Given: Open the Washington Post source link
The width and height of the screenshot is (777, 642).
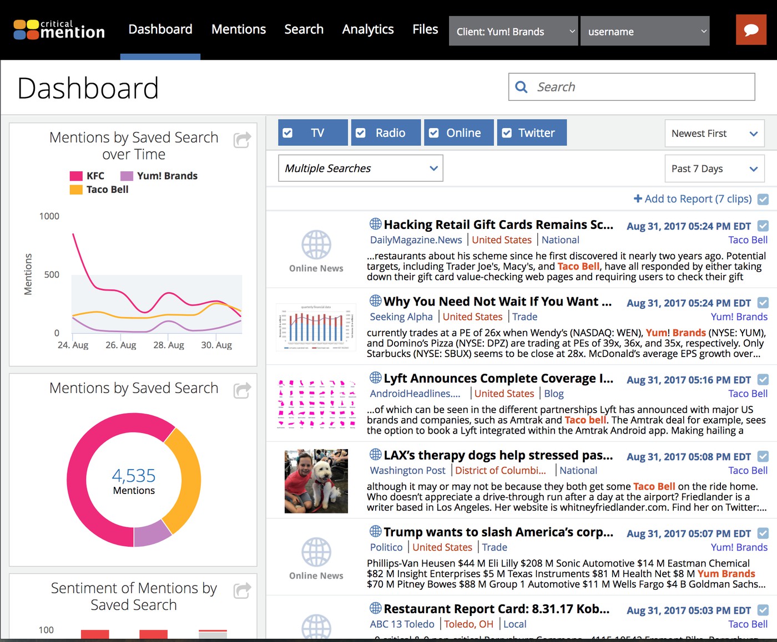Looking at the screenshot, I should (x=407, y=471).
